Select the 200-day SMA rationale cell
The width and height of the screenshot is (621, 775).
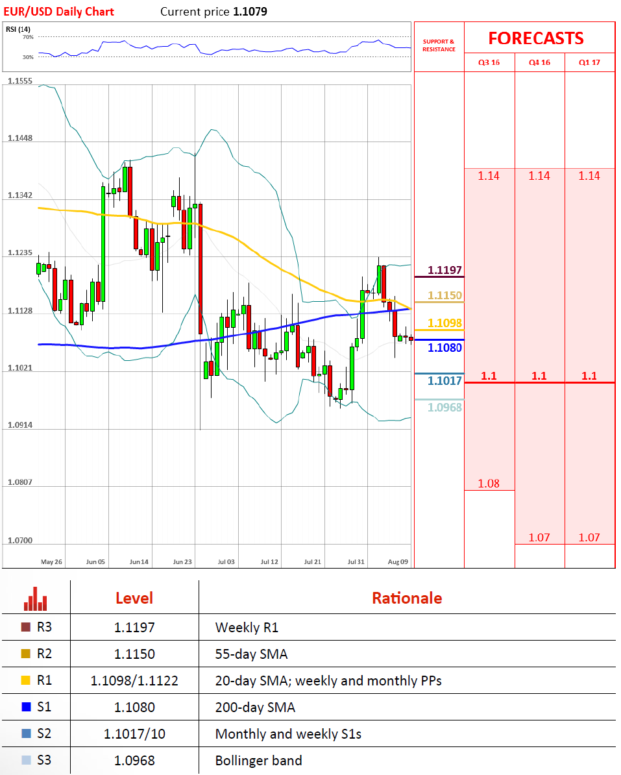pos(255,707)
